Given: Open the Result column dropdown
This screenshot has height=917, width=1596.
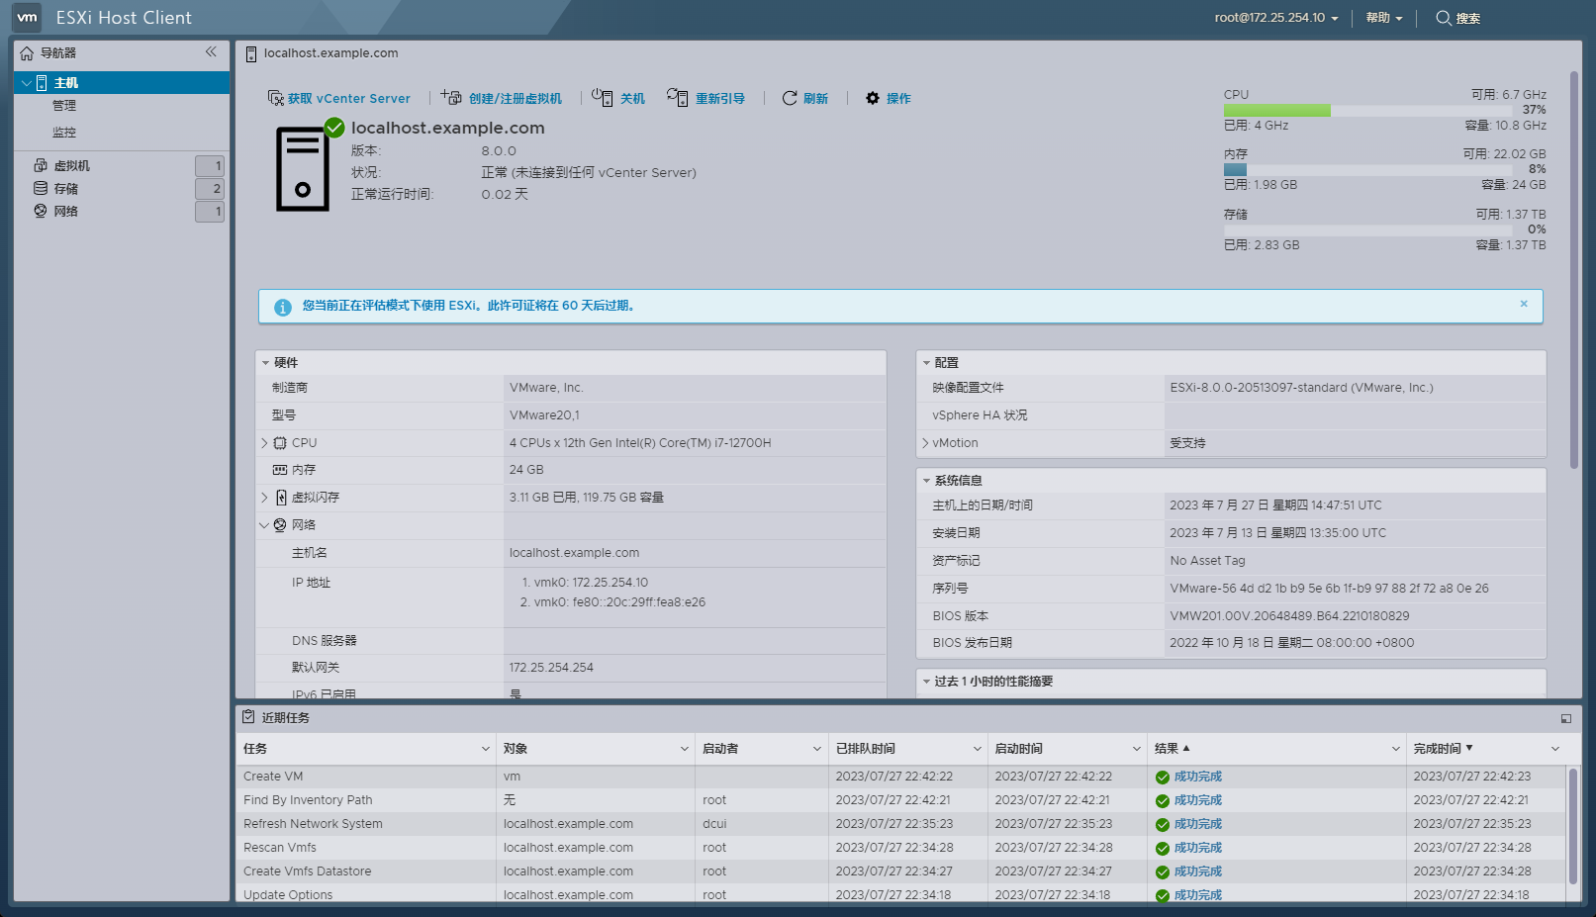Looking at the screenshot, I should tap(1396, 749).
